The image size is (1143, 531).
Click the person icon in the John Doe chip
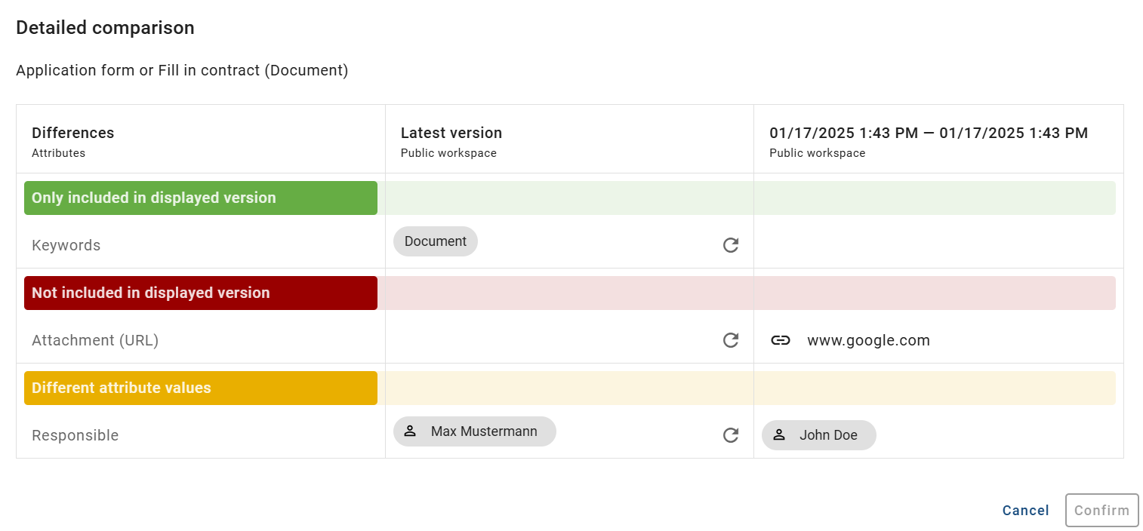point(778,435)
